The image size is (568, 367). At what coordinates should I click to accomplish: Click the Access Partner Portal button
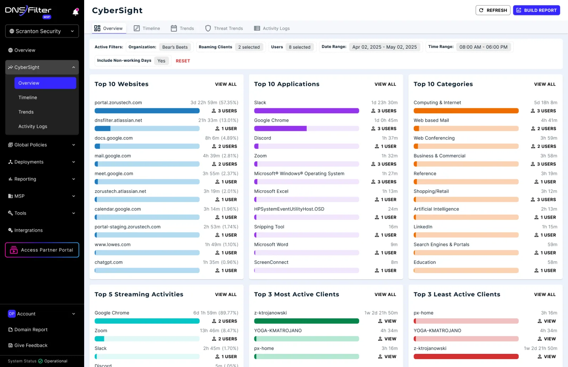(42, 250)
